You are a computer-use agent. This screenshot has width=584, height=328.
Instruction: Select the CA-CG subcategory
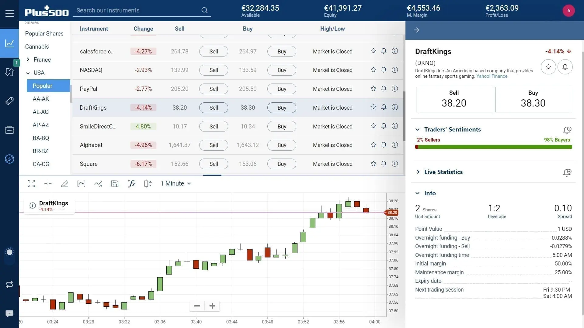pos(41,164)
